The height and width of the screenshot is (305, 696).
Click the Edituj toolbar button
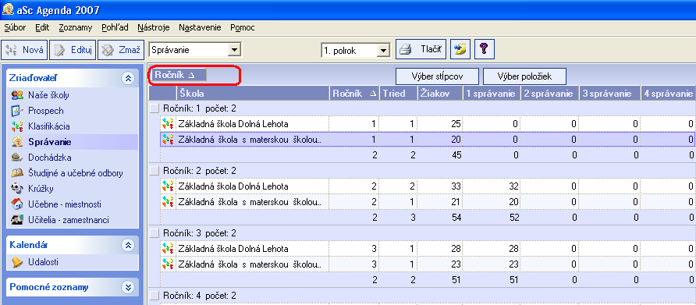point(73,50)
